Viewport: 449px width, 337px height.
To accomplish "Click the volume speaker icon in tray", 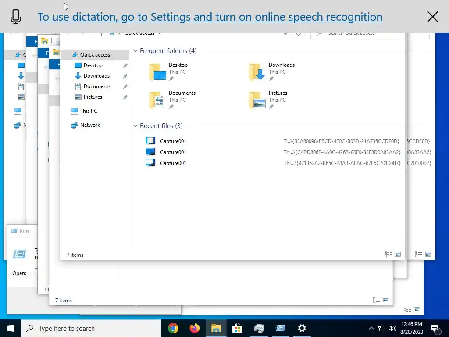I will (392, 328).
